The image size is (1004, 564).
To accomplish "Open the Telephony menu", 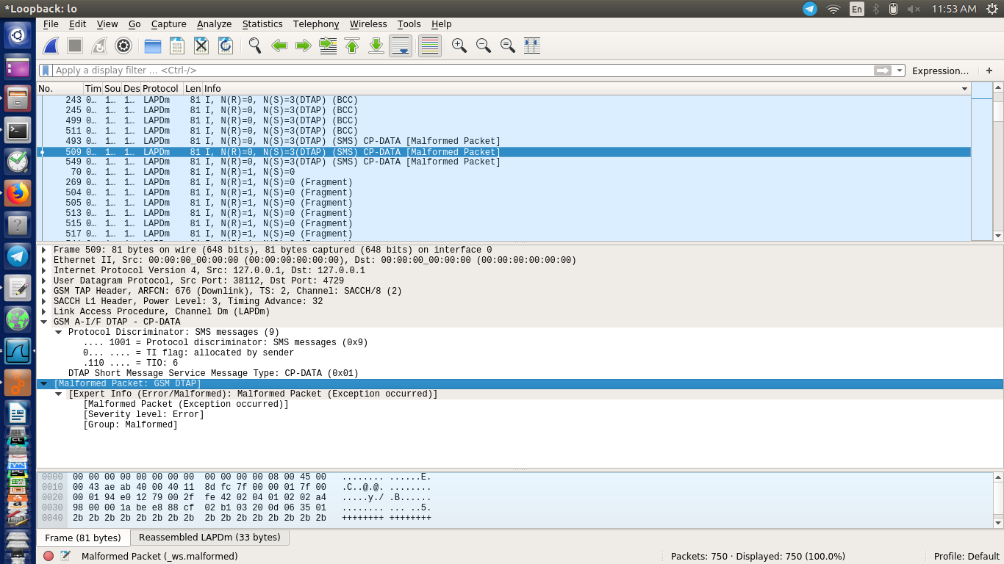I will tap(315, 23).
